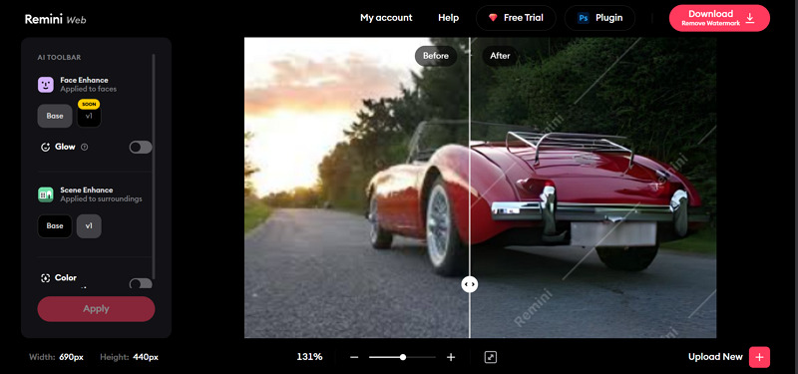Click the zoom out minus icon

354,357
